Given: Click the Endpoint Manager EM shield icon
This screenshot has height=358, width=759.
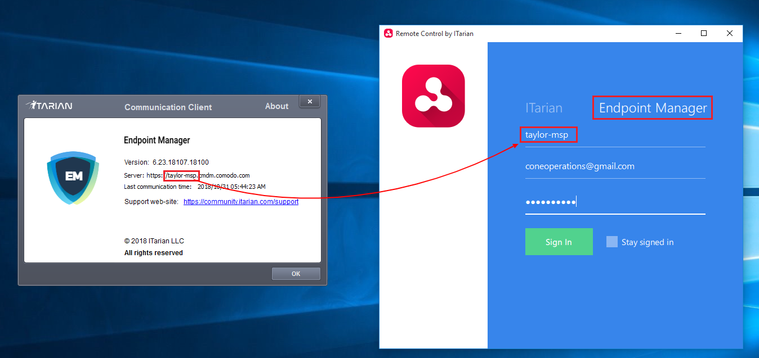Looking at the screenshot, I should click(73, 178).
